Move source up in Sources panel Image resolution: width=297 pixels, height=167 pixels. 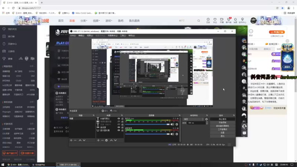coord(111,140)
